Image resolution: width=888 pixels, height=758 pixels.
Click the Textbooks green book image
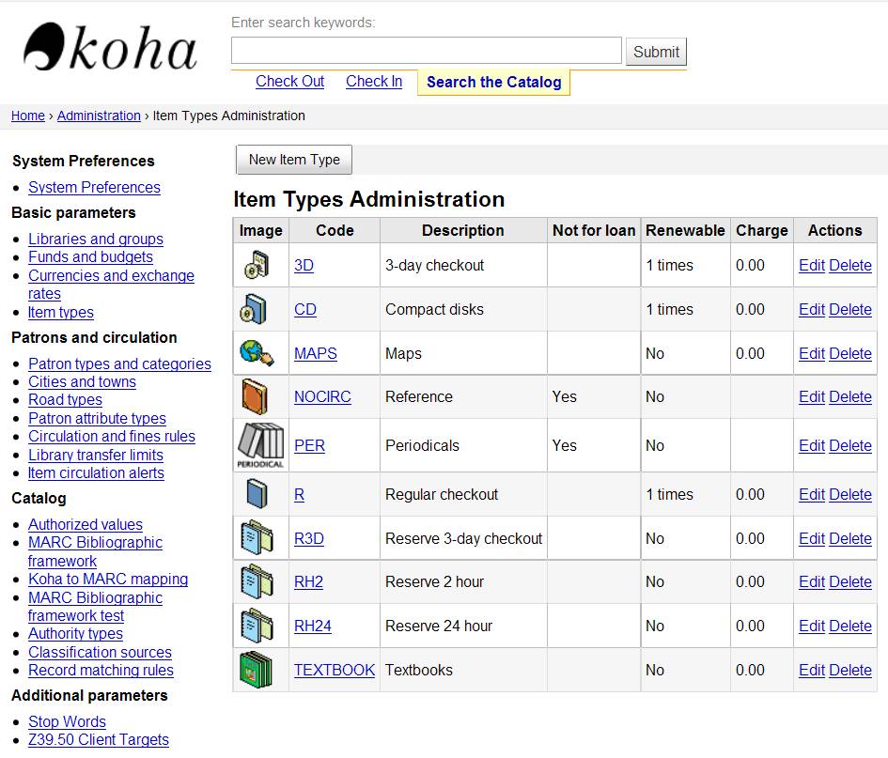pos(256,670)
